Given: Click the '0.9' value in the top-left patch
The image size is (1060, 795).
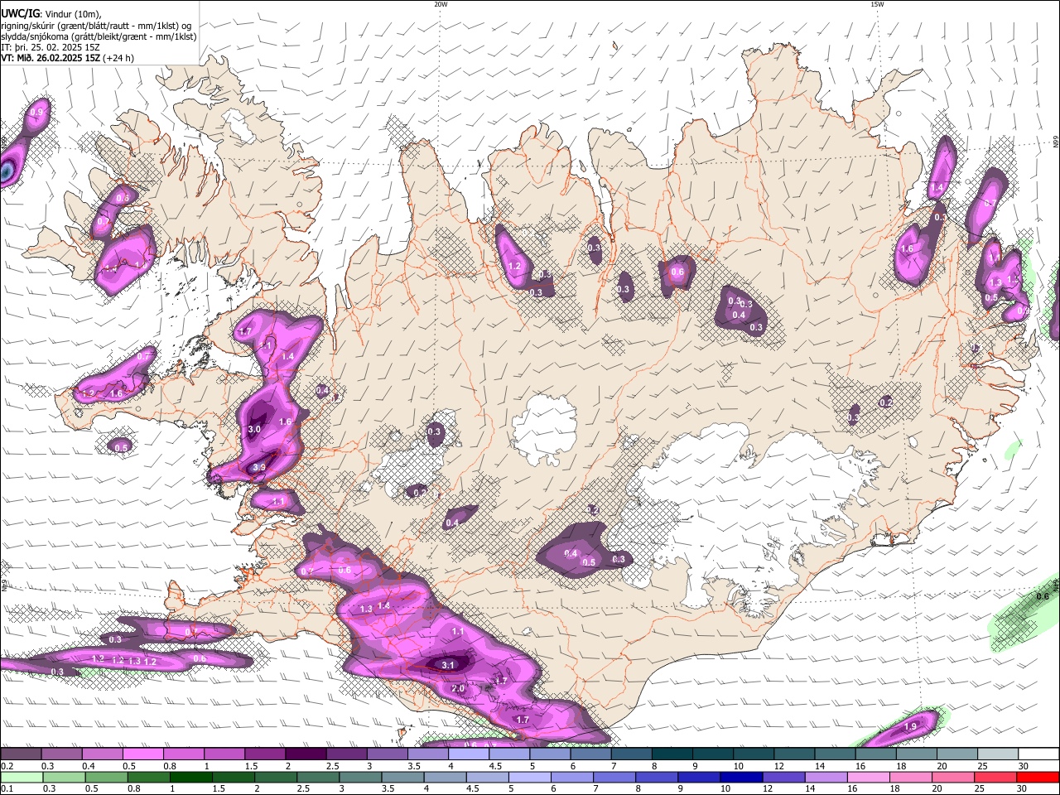Looking at the screenshot, I should tap(37, 112).
